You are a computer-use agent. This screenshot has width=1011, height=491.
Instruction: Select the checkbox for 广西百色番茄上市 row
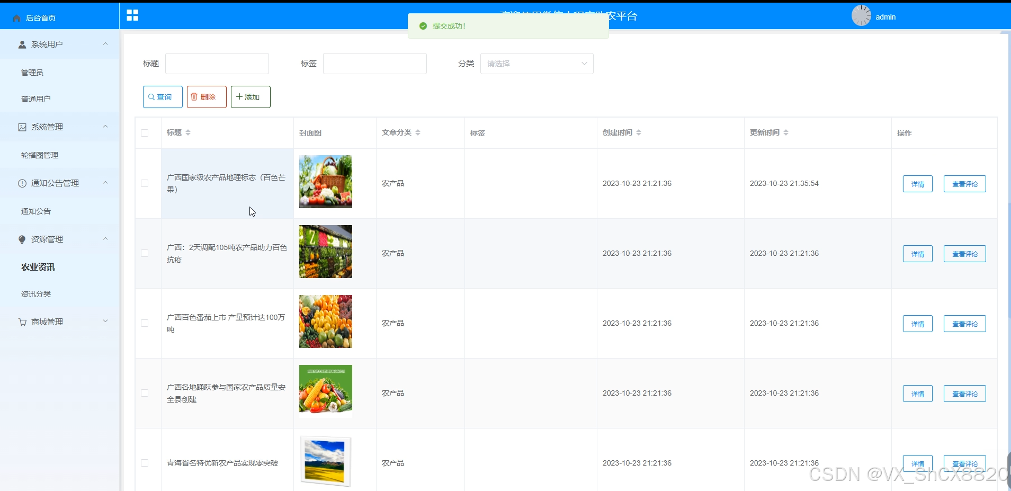[x=145, y=323]
